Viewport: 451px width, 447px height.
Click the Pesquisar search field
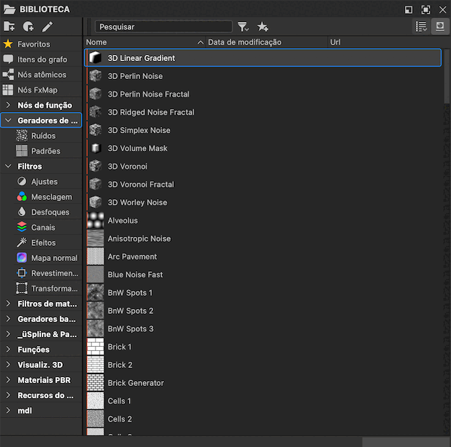[x=163, y=27]
